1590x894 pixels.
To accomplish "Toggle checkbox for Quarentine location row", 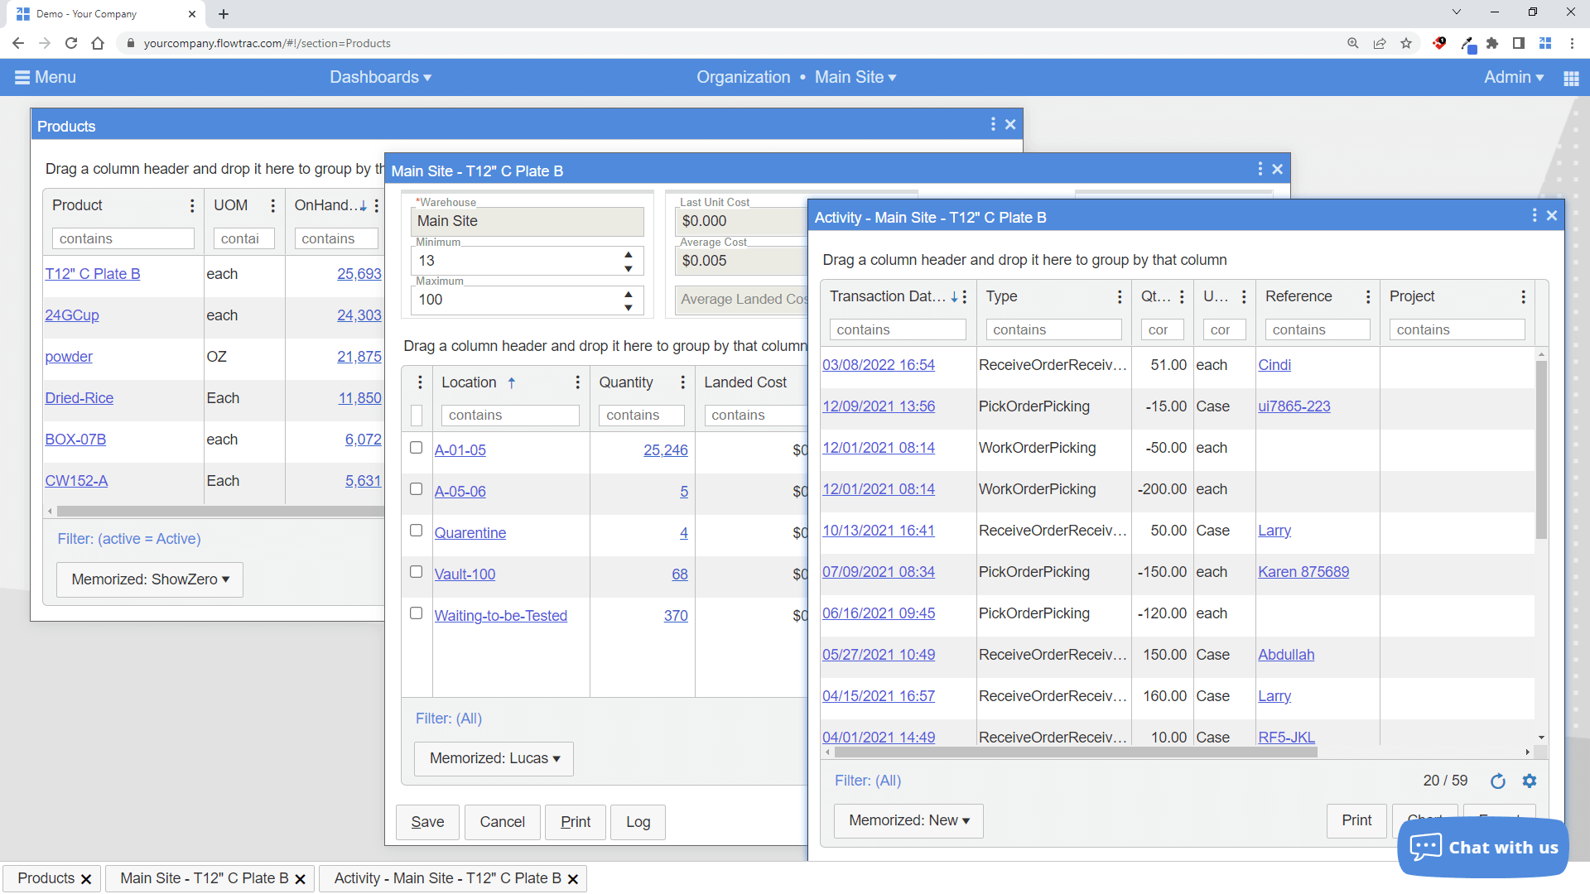I will [x=415, y=531].
